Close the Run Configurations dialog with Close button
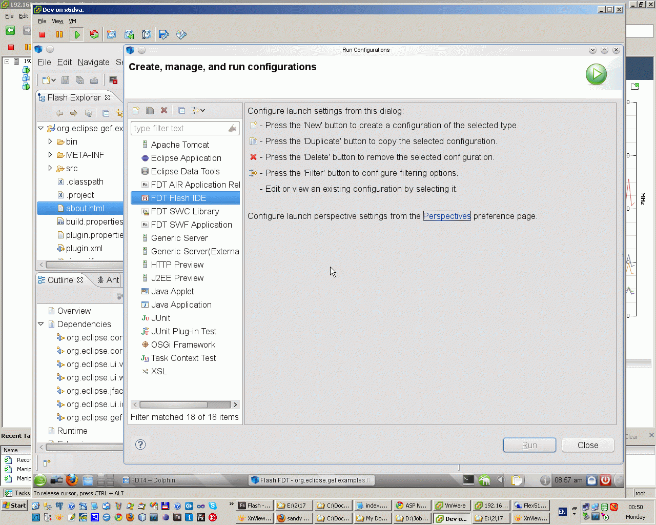 click(x=588, y=445)
